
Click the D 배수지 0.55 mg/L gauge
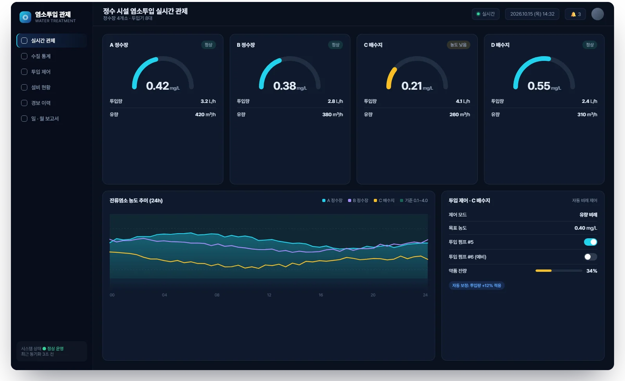click(x=544, y=74)
